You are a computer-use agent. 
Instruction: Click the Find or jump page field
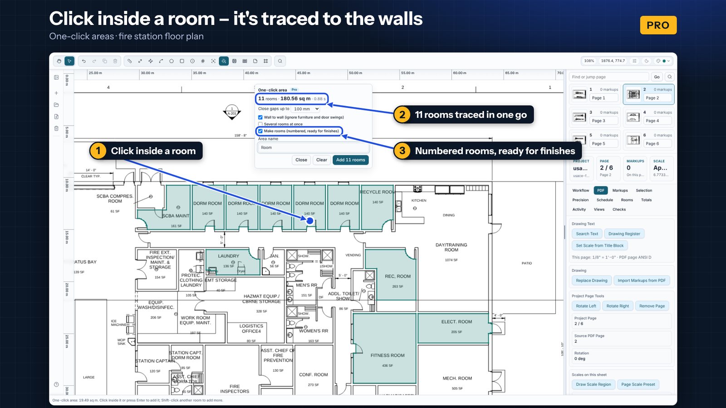[609, 77]
